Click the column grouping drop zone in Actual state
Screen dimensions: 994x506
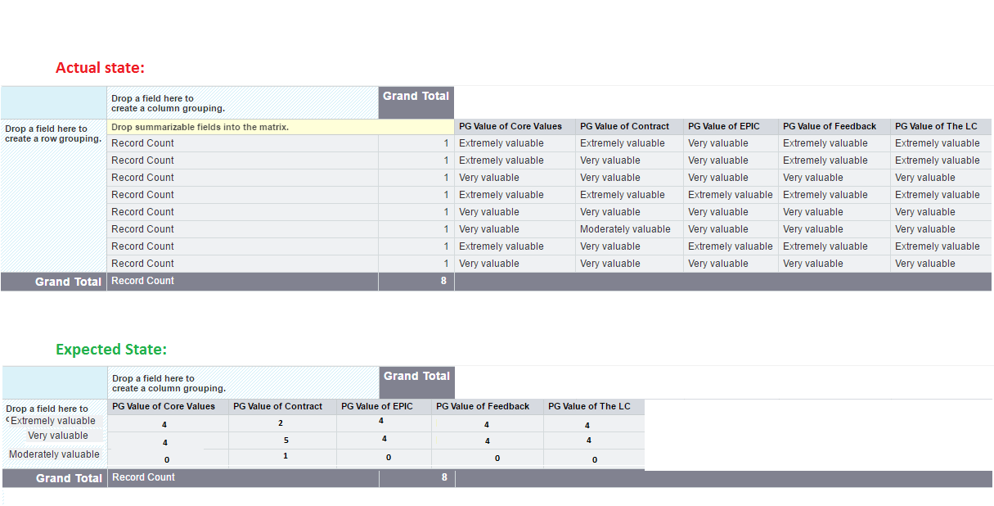[242, 103]
